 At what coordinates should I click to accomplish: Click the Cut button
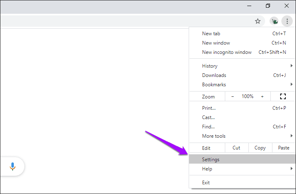236,148
